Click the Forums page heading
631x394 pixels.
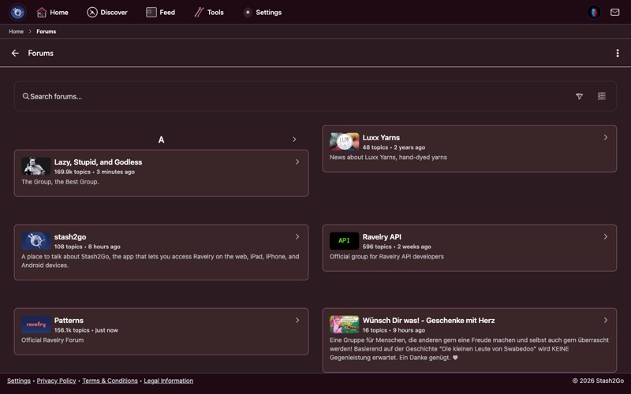(x=41, y=53)
